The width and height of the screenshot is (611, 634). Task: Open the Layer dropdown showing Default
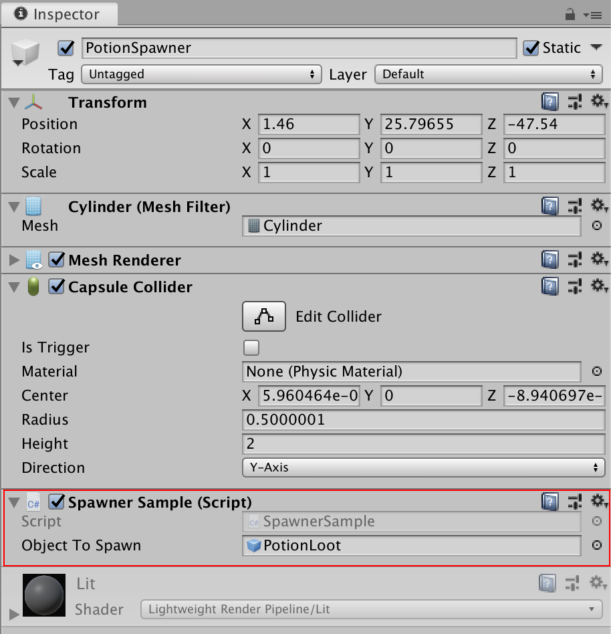tap(489, 74)
